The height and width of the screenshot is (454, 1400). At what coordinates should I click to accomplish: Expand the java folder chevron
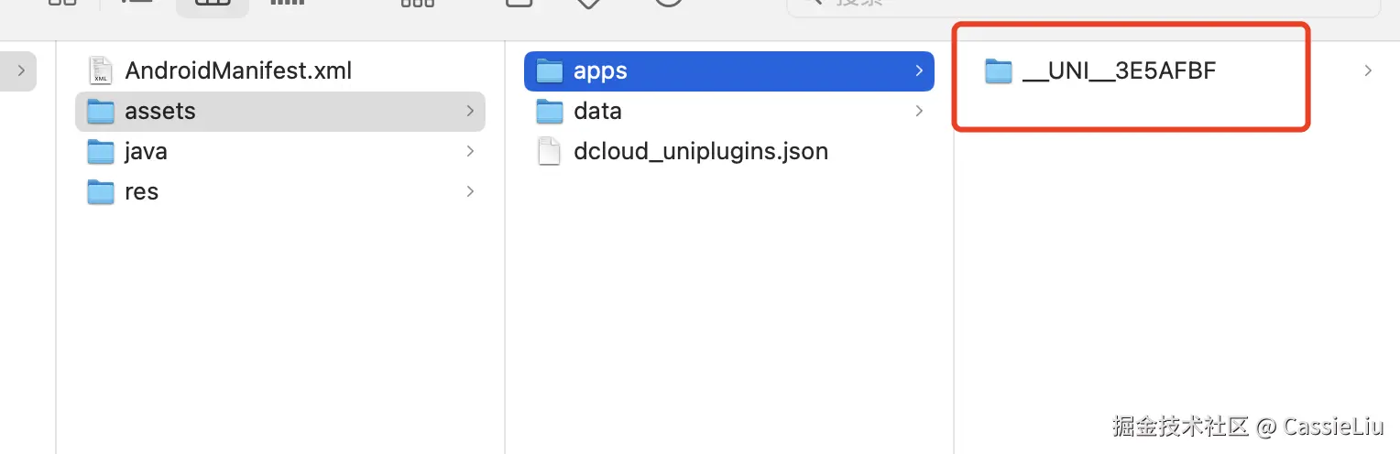click(x=470, y=152)
